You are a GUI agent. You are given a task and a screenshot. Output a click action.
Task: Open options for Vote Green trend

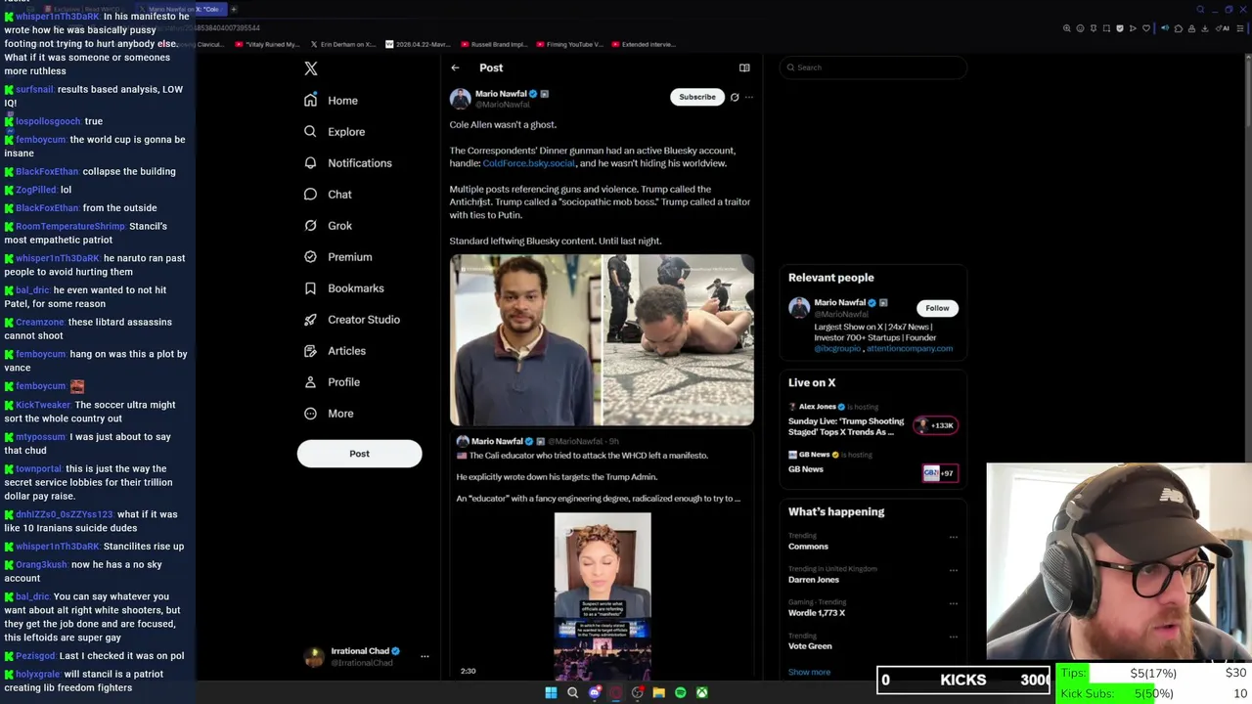point(954,636)
